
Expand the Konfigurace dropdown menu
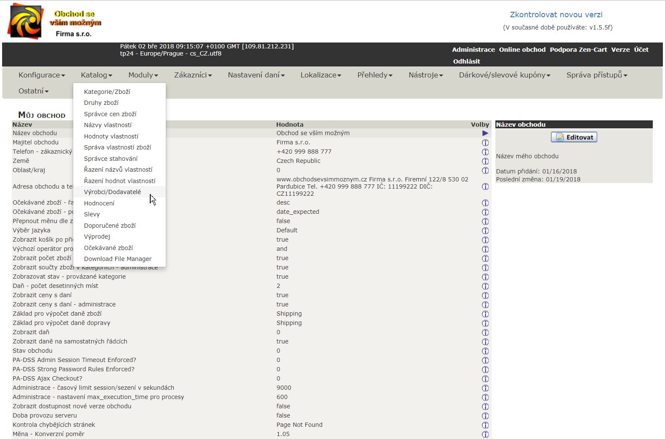tap(42, 75)
